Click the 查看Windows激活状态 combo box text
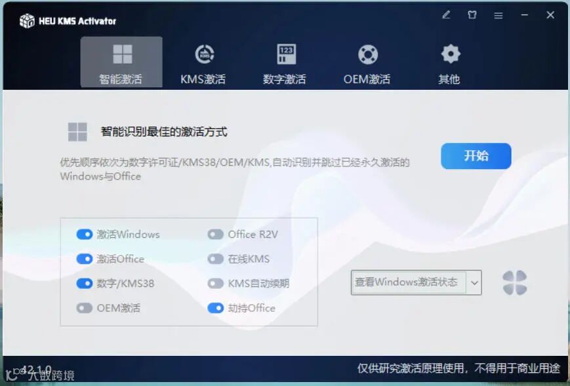This screenshot has width=570, height=386. tap(406, 282)
